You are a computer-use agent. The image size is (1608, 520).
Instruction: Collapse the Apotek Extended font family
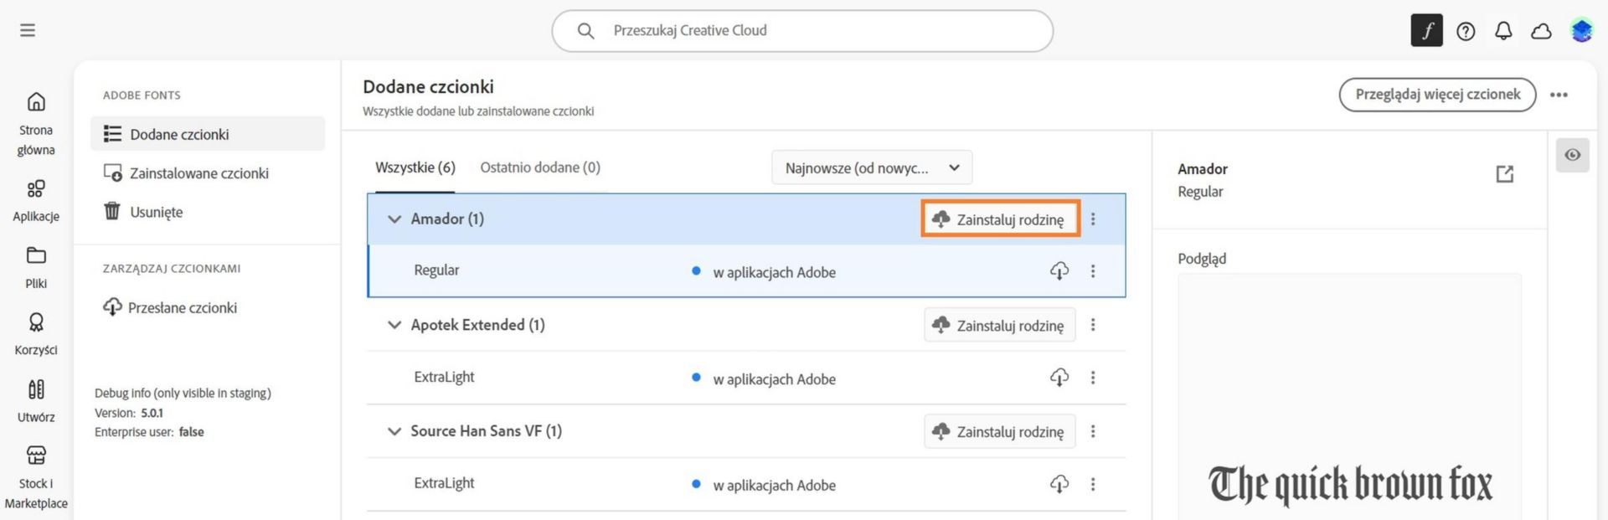point(394,325)
